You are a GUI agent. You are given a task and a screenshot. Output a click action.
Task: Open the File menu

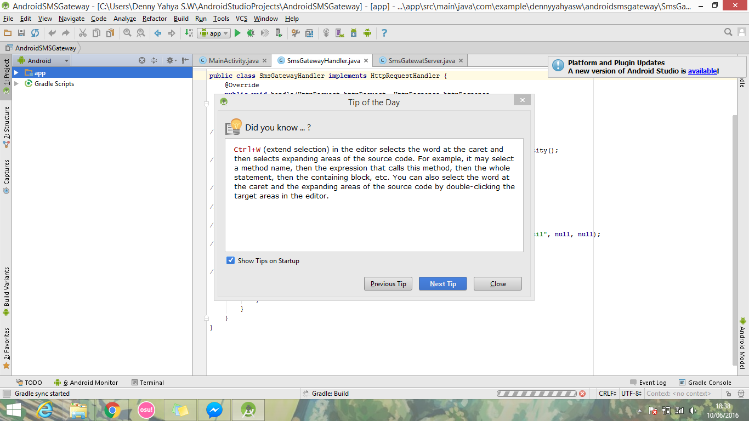coord(8,18)
